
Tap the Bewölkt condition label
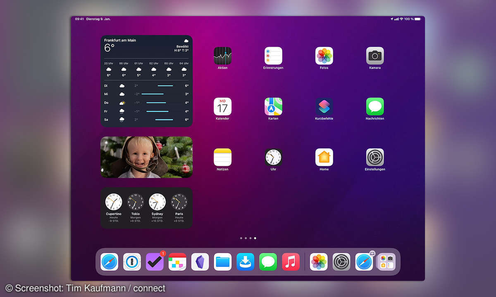pyautogui.click(x=182, y=47)
